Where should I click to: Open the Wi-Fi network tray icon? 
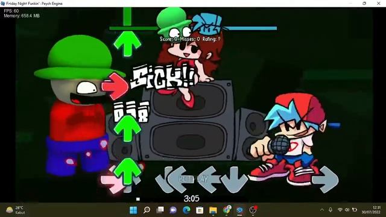point(340,210)
